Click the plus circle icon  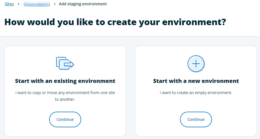196,64
